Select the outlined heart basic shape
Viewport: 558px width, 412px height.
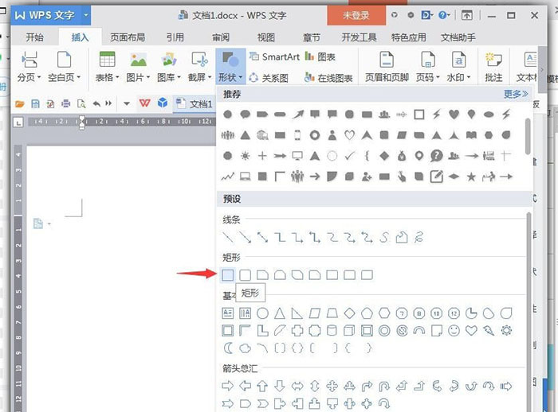[x=471, y=331]
